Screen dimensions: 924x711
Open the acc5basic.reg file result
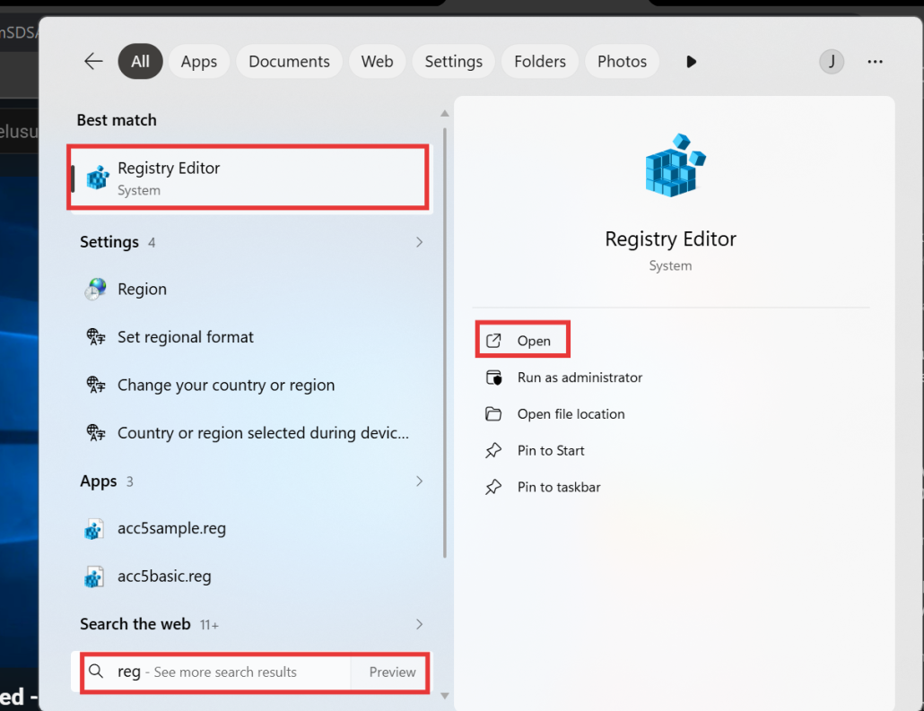coord(251,577)
